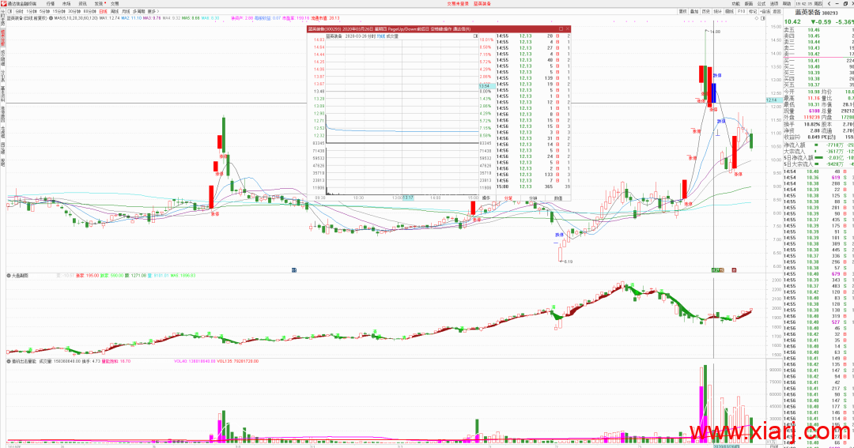854x448 pixels.
Task: Select the 多周期 multi-period tab
Action: click(x=139, y=11)
